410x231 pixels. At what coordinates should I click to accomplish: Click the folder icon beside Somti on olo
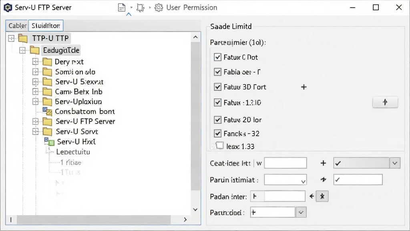pyautogui.click(x=47, y=72)
